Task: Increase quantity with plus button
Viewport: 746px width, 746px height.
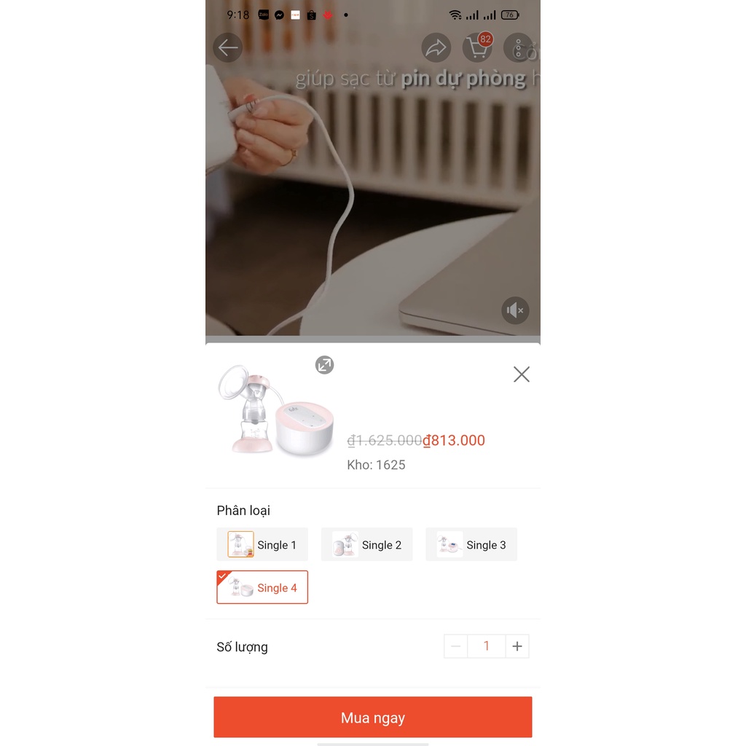Action: [517, 646]
